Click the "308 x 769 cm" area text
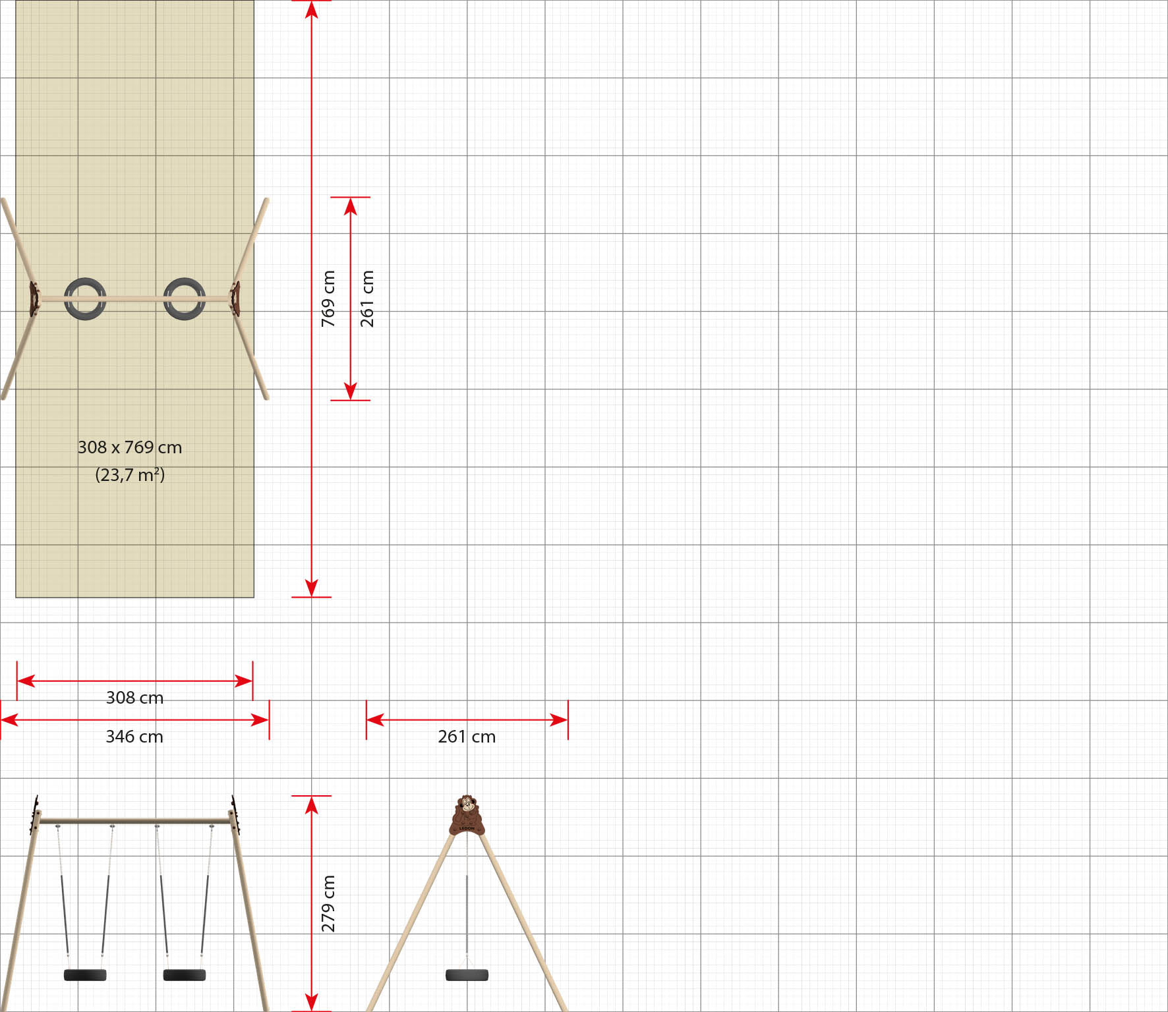This screenshot has height=1012, width=1168. click(130, 447)
